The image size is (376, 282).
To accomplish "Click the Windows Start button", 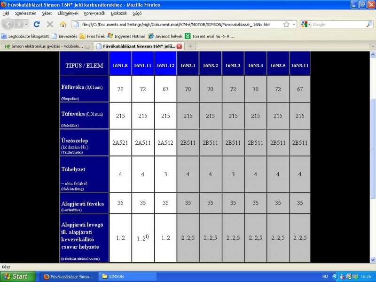I will (x=18, y=276).
